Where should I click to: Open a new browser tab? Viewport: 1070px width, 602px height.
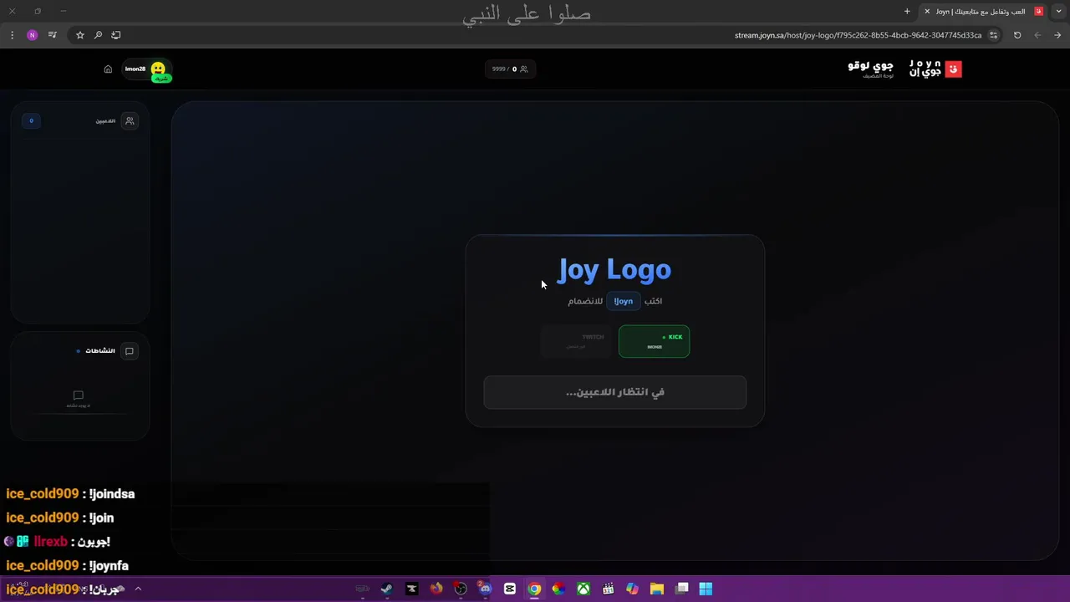(907, 12)
